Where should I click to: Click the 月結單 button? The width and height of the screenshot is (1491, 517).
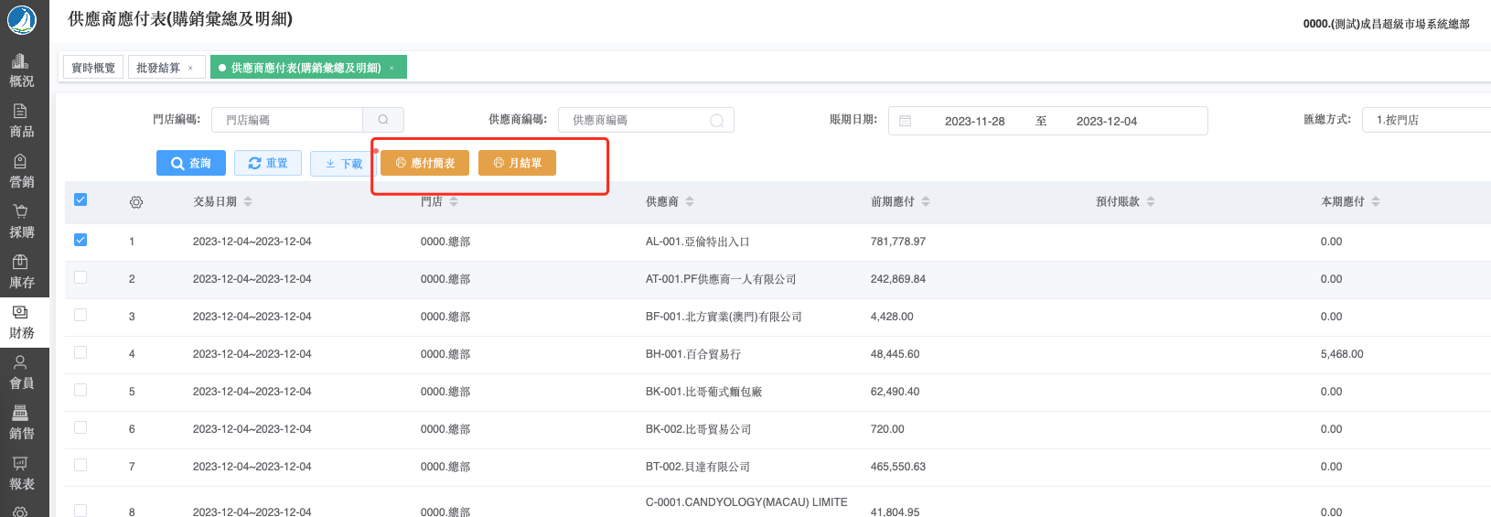517,163
